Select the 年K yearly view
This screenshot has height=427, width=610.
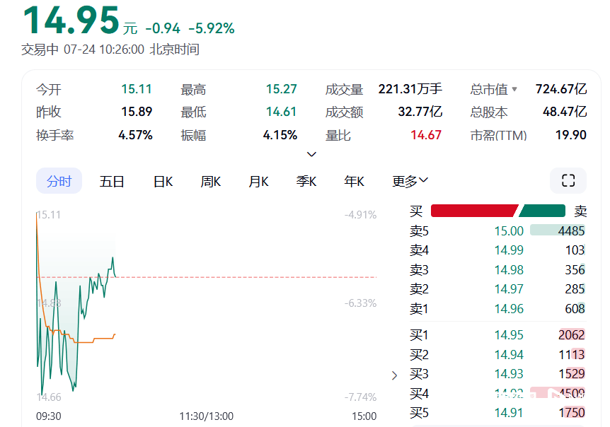[353, 181]
